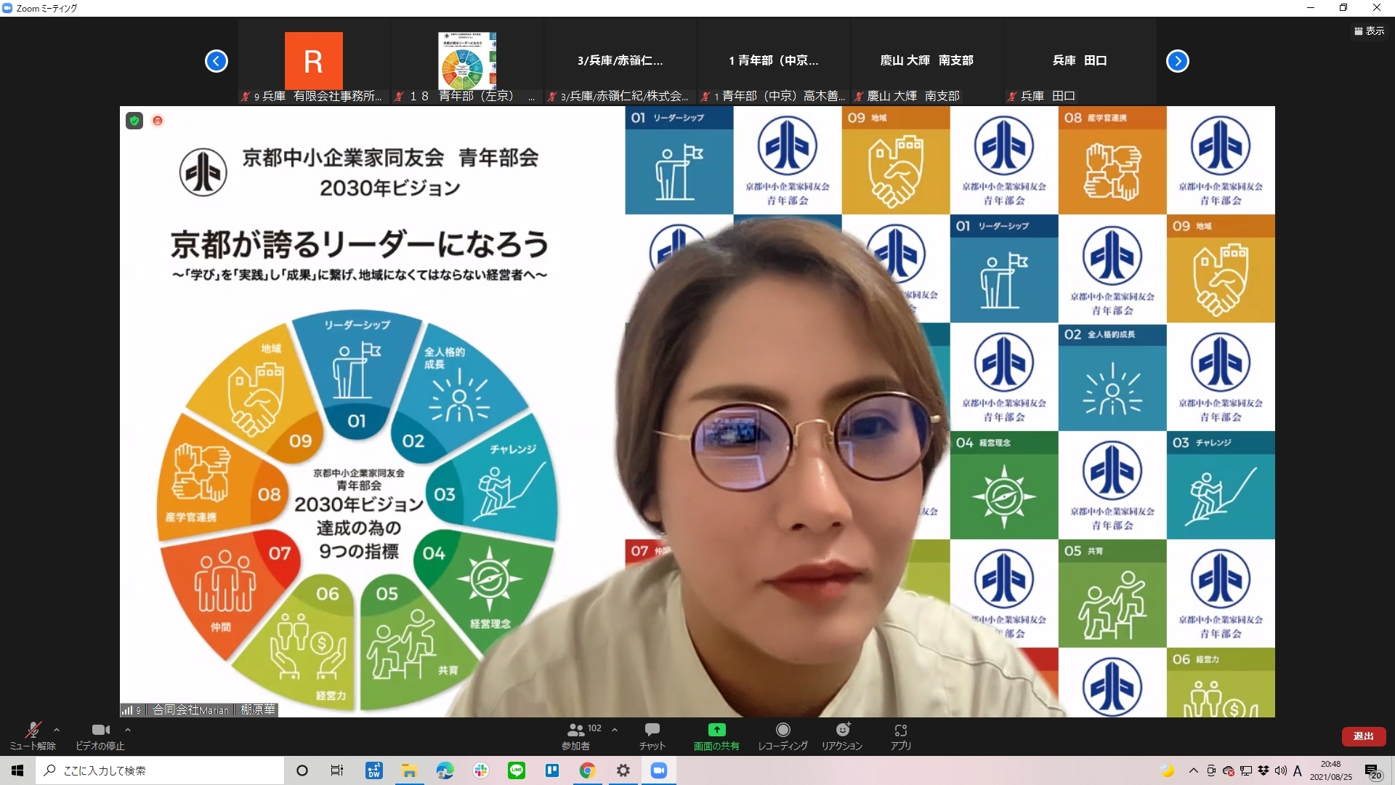1395x785 pixels.
Task: Click OneDrive error cloud tray icon
Action: coord(1228,770)
